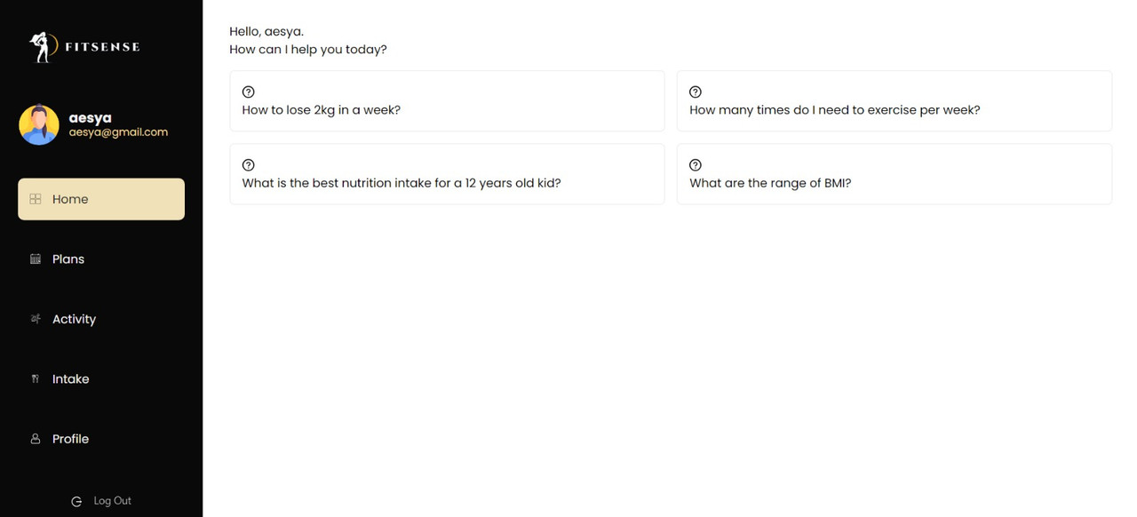Select 'What are the range of BMI?' card

tap(894, 174)
